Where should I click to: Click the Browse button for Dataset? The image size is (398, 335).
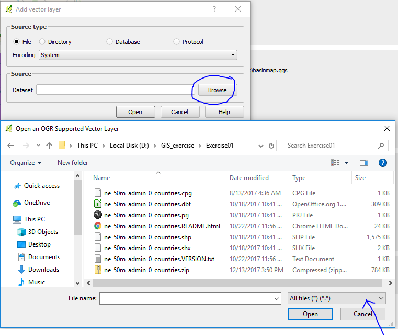coord(217,90)
